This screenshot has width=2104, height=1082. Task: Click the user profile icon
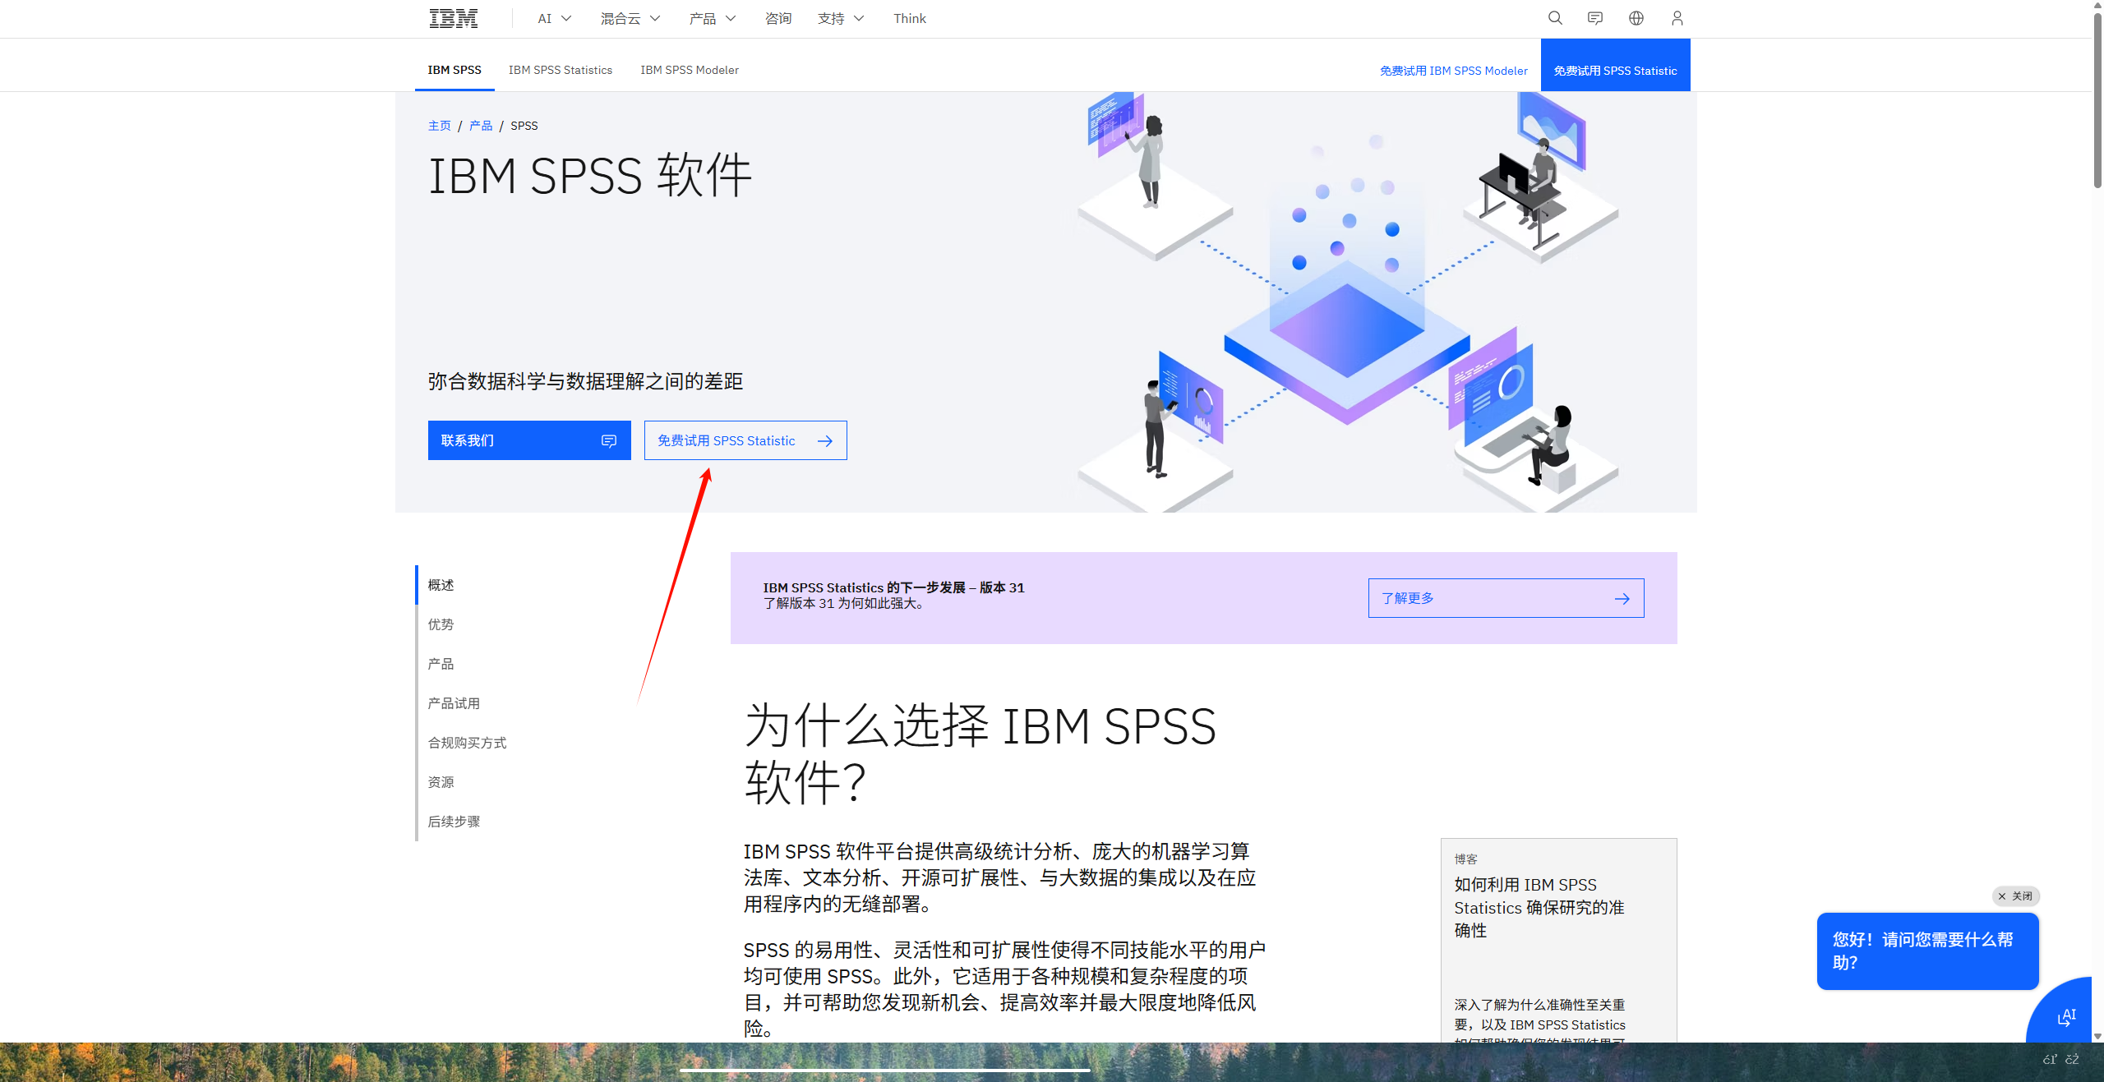click(x=1677, y=17)
